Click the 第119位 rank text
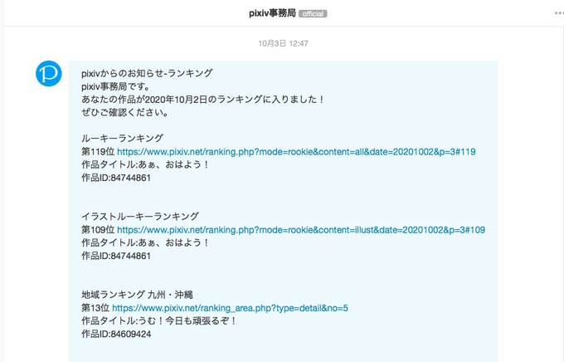564x362 pixels. 98,152
